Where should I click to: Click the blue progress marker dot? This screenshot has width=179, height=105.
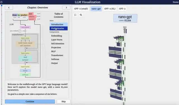pos(2,6)
